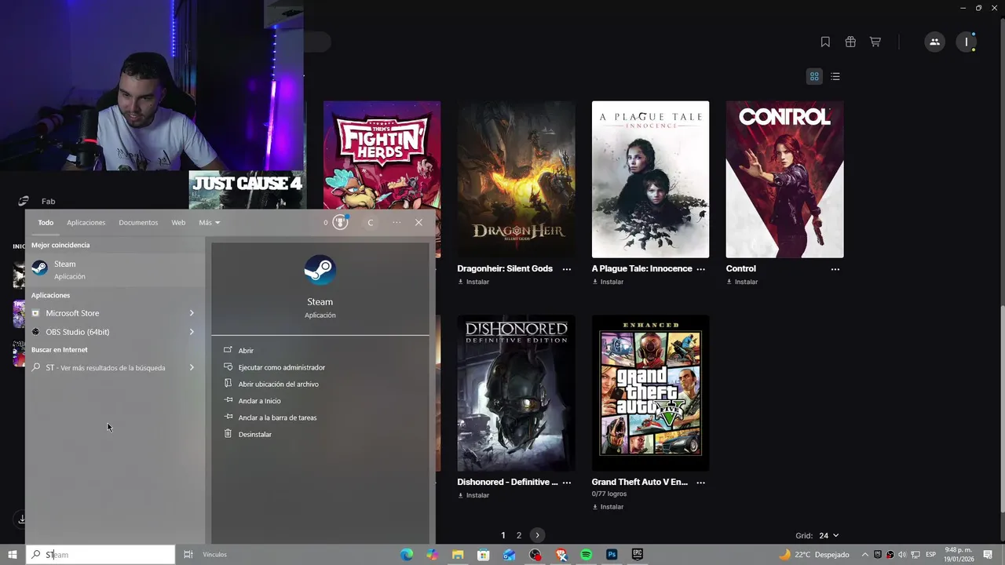Open the rewards medal icon in search panel

pos(340,222)
